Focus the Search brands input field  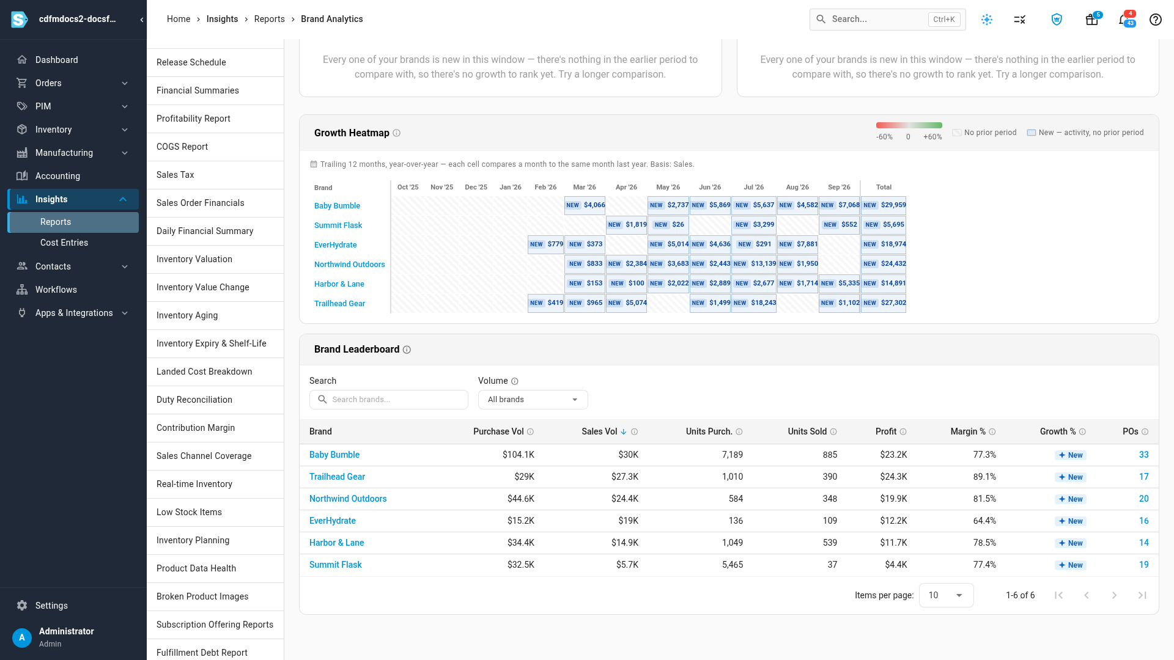coord(389,400)
